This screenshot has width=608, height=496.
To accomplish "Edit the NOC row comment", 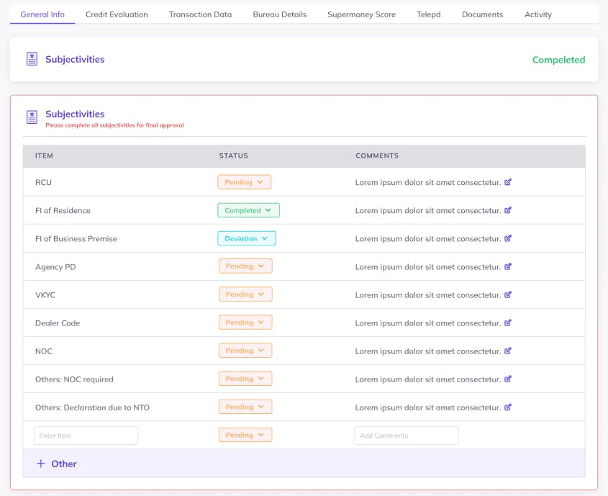I will pos(508,351).
